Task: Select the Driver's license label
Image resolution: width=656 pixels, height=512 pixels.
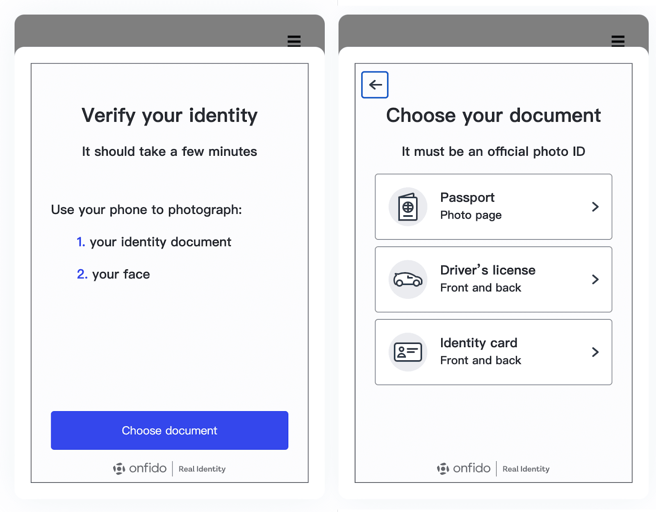Action: pyautogui.click(x=488, y=270)
